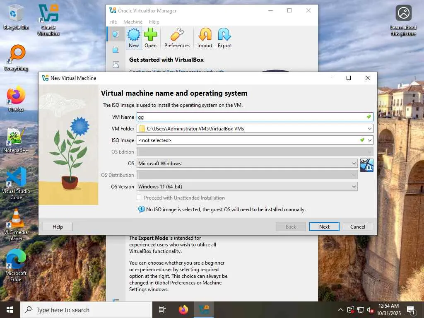Open Notepad++ desktop shortcut
The height and width of the screenshot is (318, 424).
(x=16, y=140)
